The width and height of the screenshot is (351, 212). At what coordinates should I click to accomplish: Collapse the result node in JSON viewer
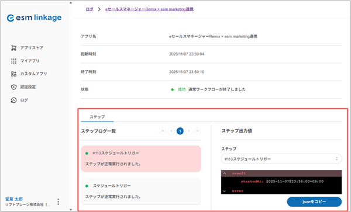224,173
